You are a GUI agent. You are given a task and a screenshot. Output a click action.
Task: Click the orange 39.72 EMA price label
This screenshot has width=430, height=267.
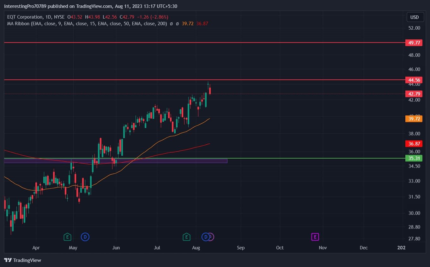(414, 119)
